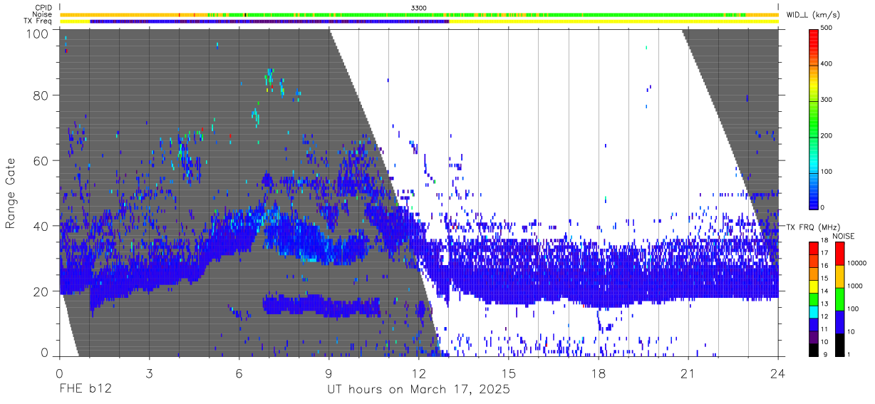Click the 400 tick on the width colorbar
The height and width of the screenshot is (404, 875).
coord(826,63)
